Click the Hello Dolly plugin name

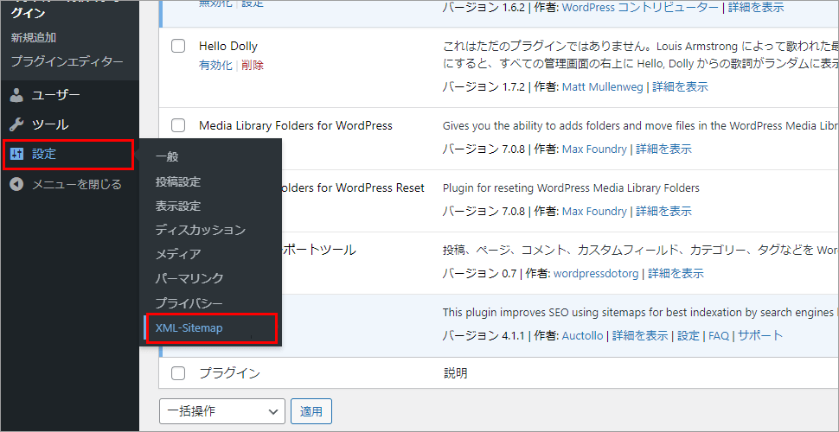pos(228,46)
